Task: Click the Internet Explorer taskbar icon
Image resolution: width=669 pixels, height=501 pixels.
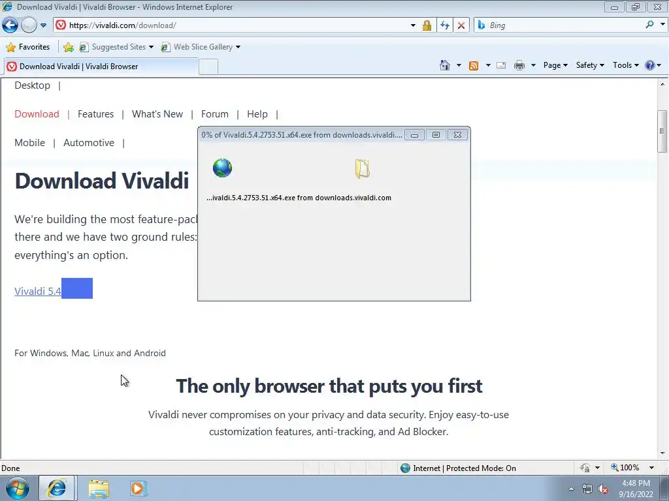Action: [x=57, y=488]
